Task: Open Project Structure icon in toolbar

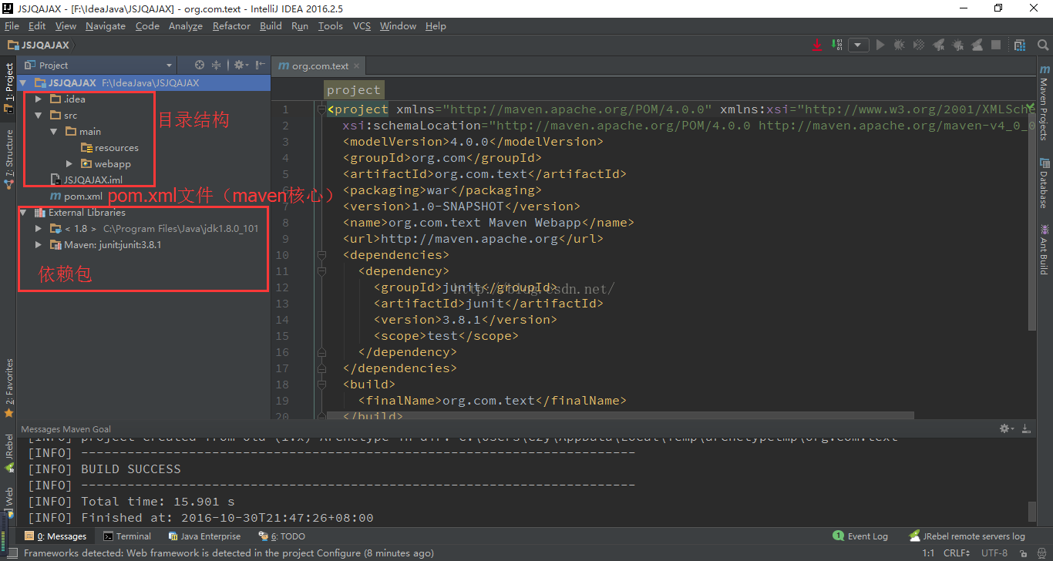Action: pos(1020,45)
